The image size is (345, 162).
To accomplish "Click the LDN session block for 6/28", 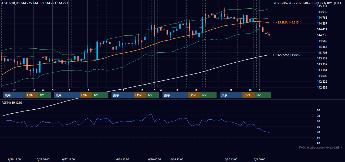I will click(x=140, y=95).
